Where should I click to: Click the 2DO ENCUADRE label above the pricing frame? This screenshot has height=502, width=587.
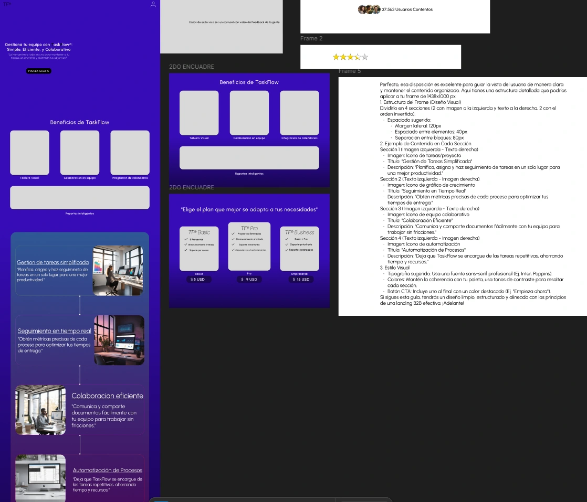192,187
